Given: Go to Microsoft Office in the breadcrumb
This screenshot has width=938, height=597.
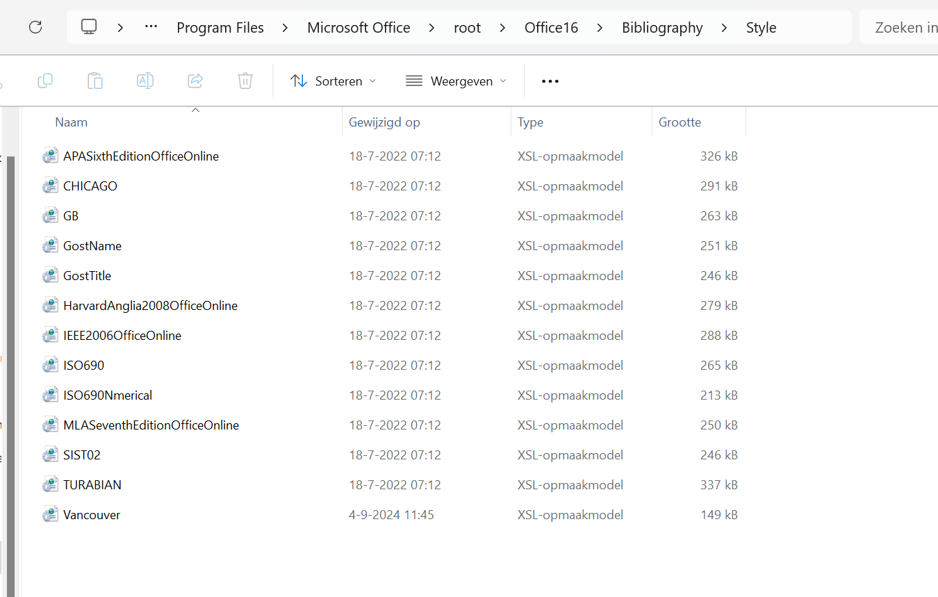Looking at the screenshot, I should 359,28.
